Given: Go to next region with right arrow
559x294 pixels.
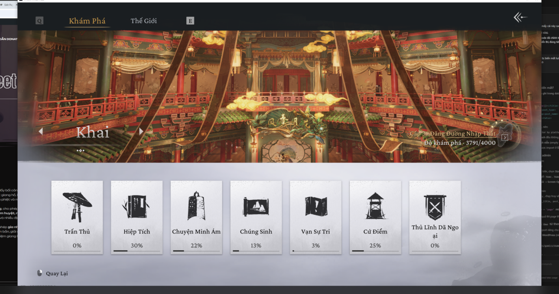Looking at the screenshot, I should coord(141,131).
